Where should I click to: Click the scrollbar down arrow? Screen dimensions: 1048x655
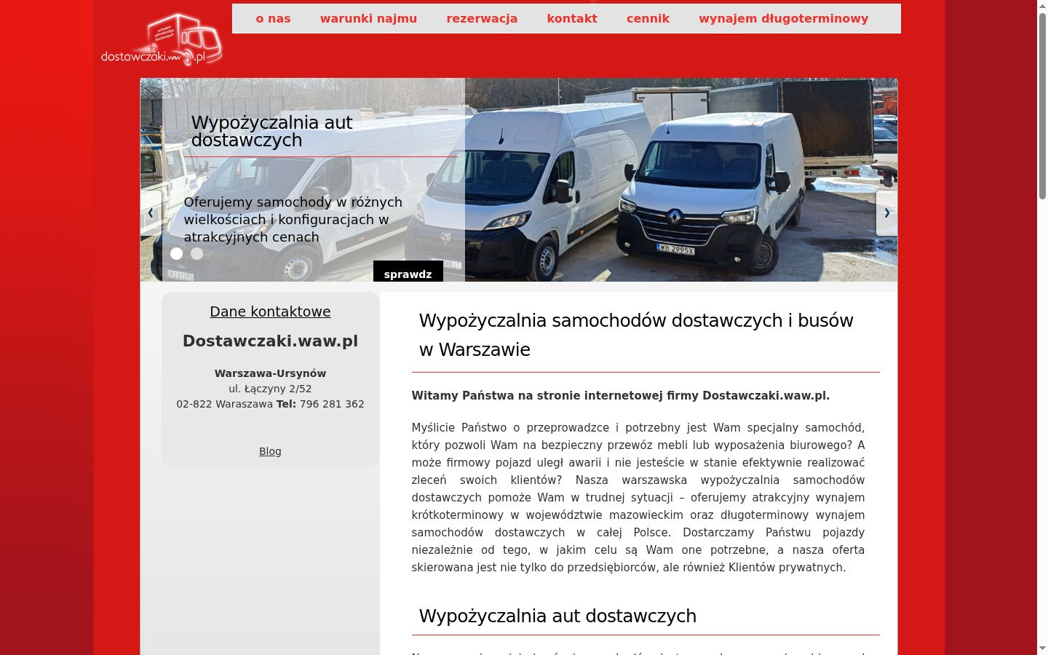click(1042, 648)
